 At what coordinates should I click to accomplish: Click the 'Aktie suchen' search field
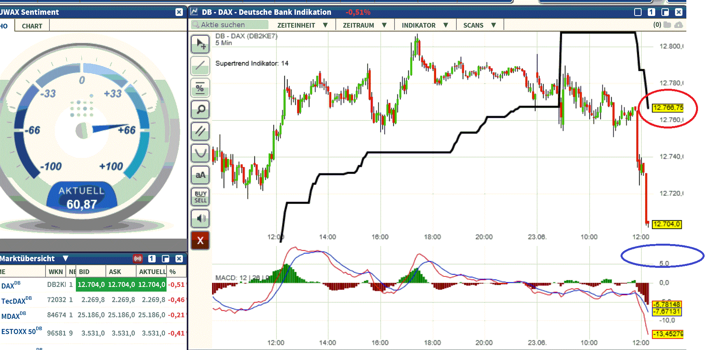tap(230, 25)
